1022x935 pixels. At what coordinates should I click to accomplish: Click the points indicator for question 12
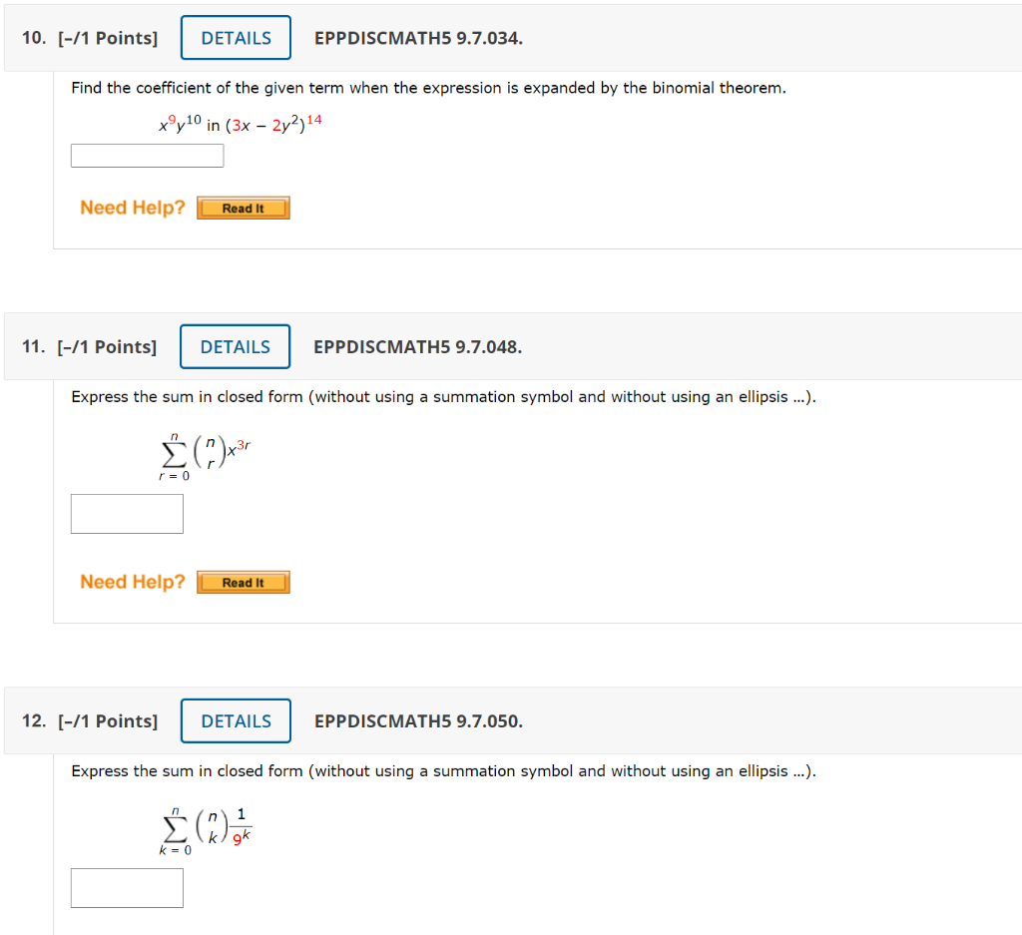pos(110,720)
